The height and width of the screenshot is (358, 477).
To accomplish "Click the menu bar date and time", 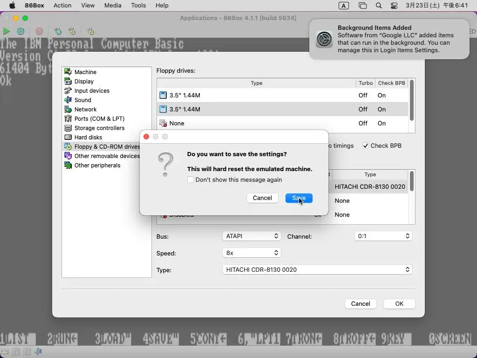I will point(436,6).
